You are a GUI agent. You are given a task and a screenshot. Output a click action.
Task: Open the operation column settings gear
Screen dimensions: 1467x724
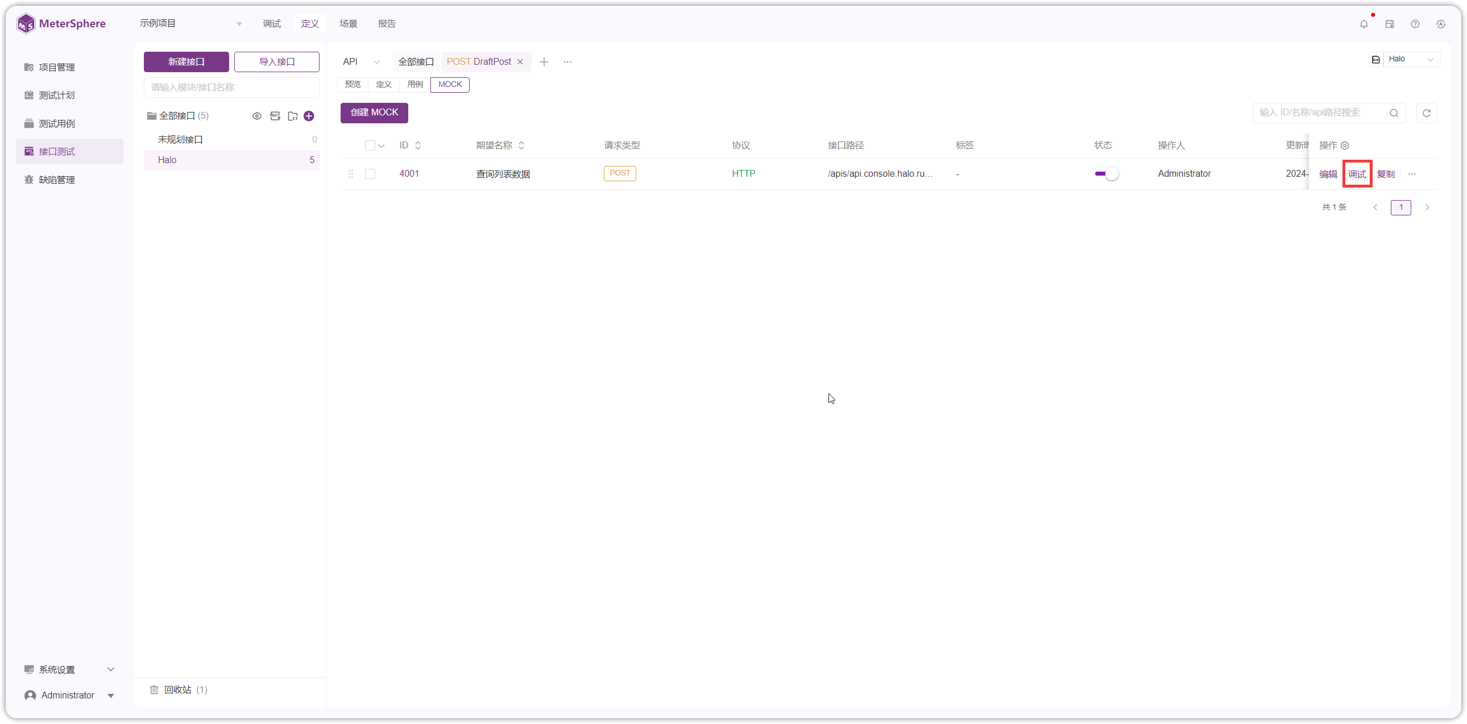[x=1345, y=145]
